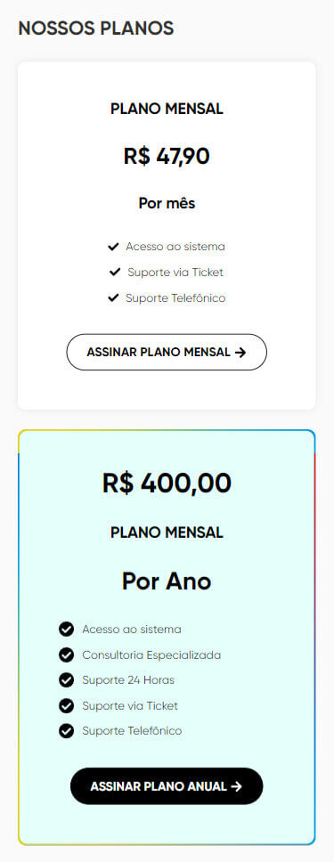Click PLANO MENSAL title in white card

click(167, 109)
